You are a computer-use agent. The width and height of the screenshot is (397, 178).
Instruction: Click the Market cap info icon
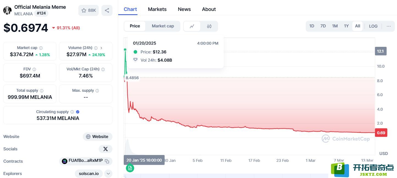(41, 48)
